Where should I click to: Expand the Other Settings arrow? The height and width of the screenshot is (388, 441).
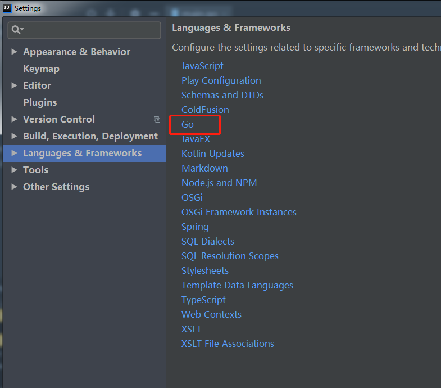pos(14,187)
